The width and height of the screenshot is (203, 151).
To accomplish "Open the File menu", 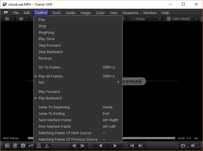I will click(x=16, y=13).
